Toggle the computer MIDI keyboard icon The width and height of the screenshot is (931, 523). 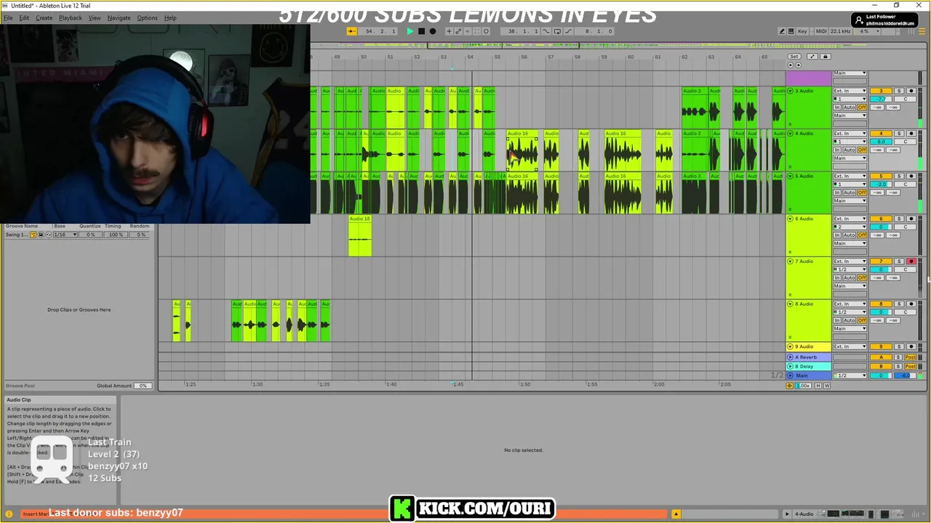[791, 31]
